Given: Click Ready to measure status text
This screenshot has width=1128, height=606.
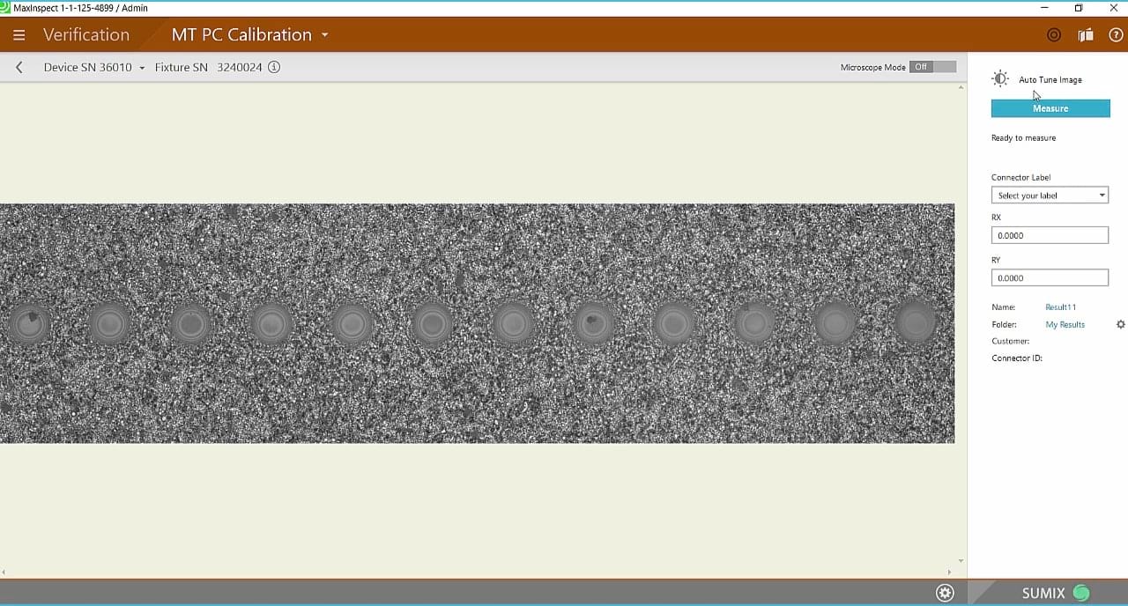Looking at the screenshot, I should coord(1023,138).
